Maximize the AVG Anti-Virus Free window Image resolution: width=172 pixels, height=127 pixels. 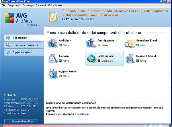pyautogui.click(x=165, y=1)
